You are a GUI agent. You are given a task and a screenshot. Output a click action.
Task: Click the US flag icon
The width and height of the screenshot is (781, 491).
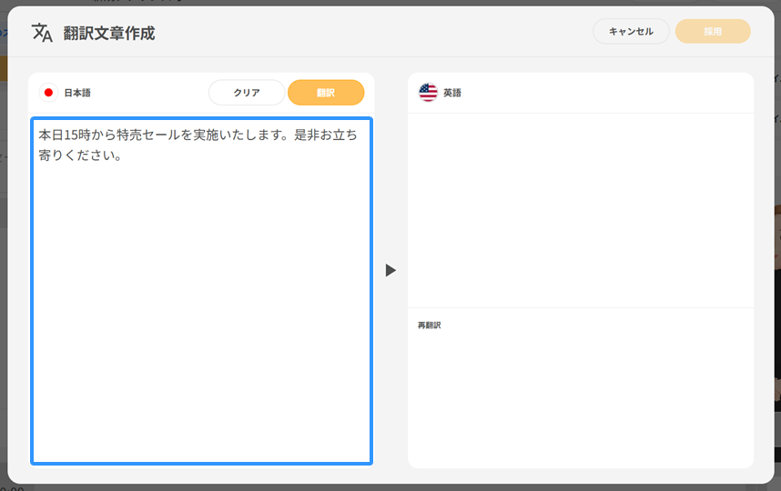428,93
